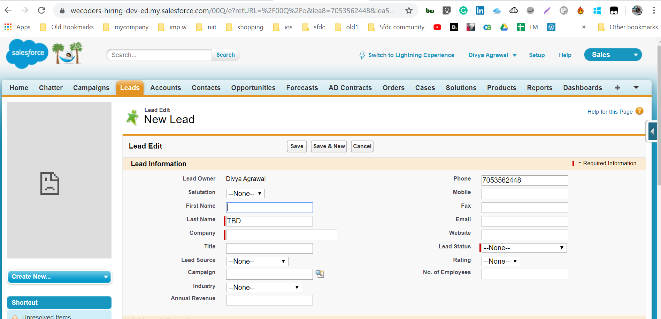Open the YouTube bookmark icon
The width and height of the screenshot is (661, 319).
[x=437, y=27]
